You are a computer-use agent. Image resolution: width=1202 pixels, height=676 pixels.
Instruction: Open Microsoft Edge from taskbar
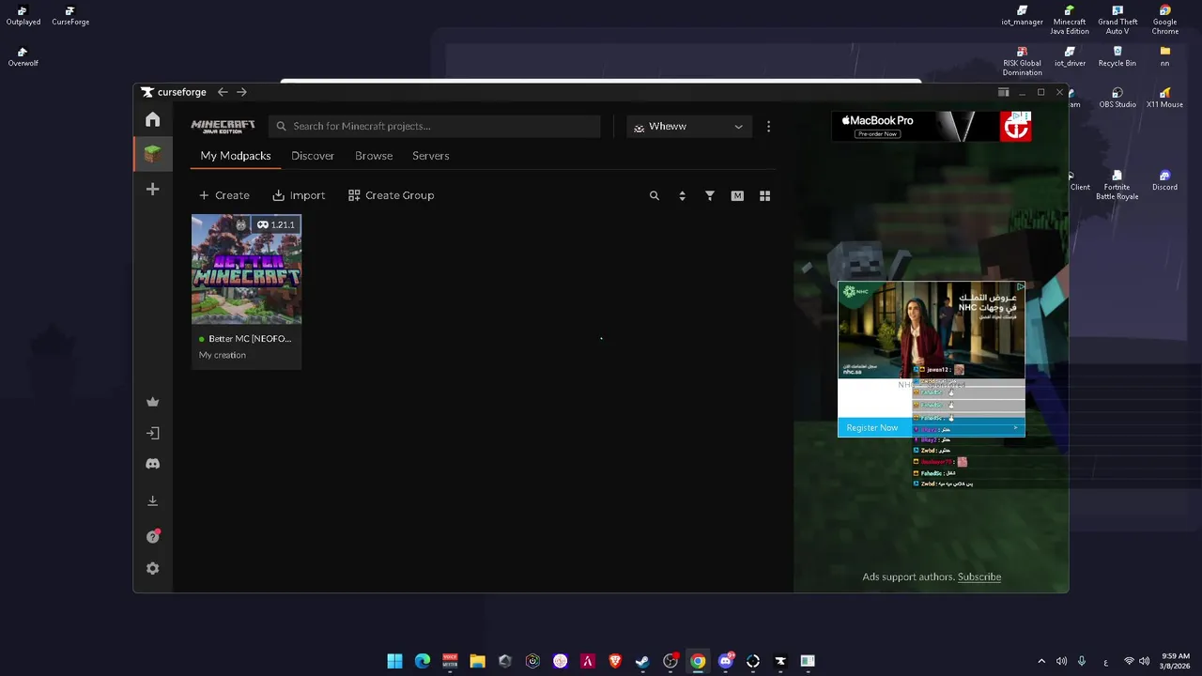423,661
